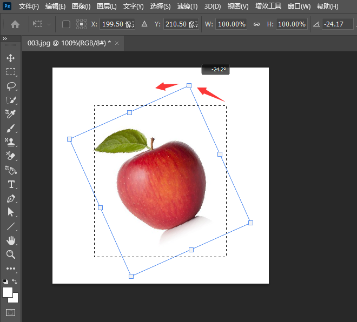
Task: Select the Pen tool
Action: (x=11, y=199)
